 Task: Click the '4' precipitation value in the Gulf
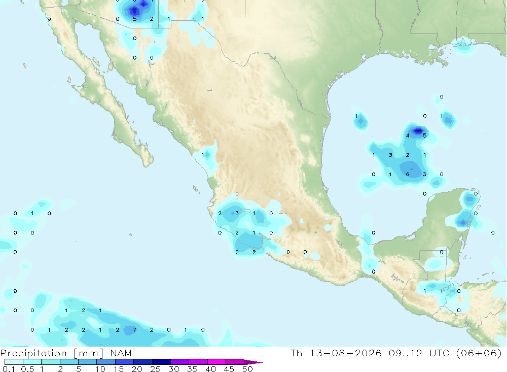pos(408,136)
